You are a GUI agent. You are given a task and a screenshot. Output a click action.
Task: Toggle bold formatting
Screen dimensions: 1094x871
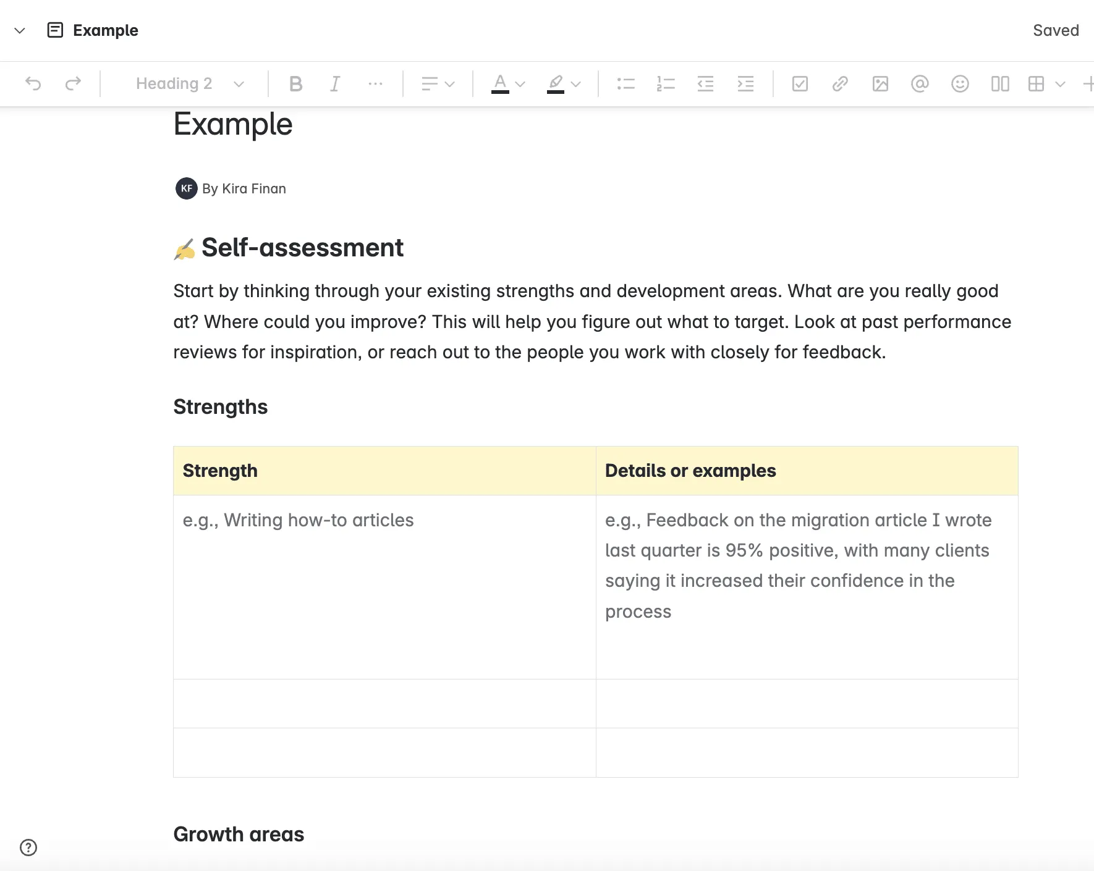coord(295,83)
